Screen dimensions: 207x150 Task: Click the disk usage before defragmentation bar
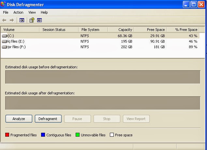[x=103, y=77]
